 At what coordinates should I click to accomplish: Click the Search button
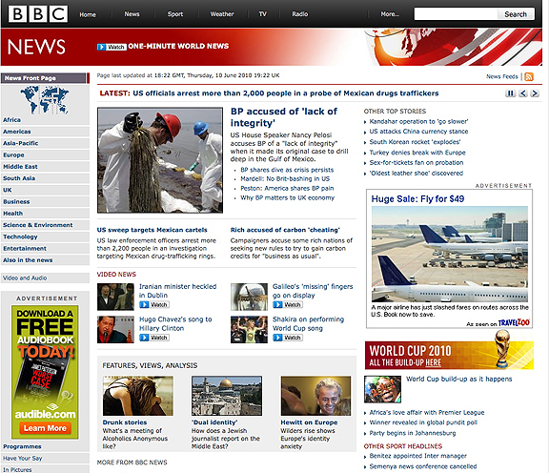(516, 14)
